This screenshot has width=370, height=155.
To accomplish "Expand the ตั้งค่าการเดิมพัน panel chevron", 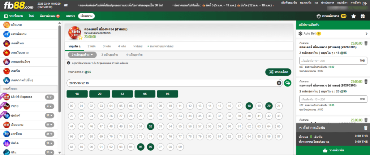I will (300, 128).
